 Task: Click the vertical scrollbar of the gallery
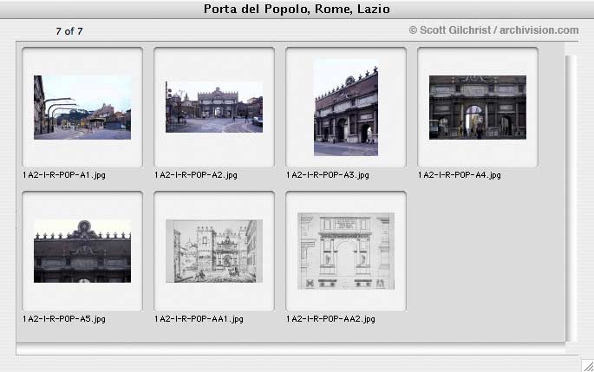pyautogui.click(x=571, y=199)
